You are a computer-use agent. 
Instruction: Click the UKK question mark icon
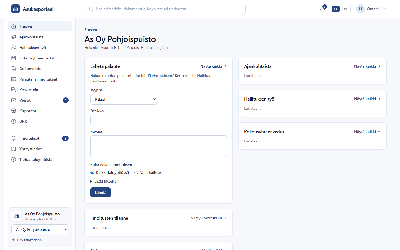click(x=14, y=121)
